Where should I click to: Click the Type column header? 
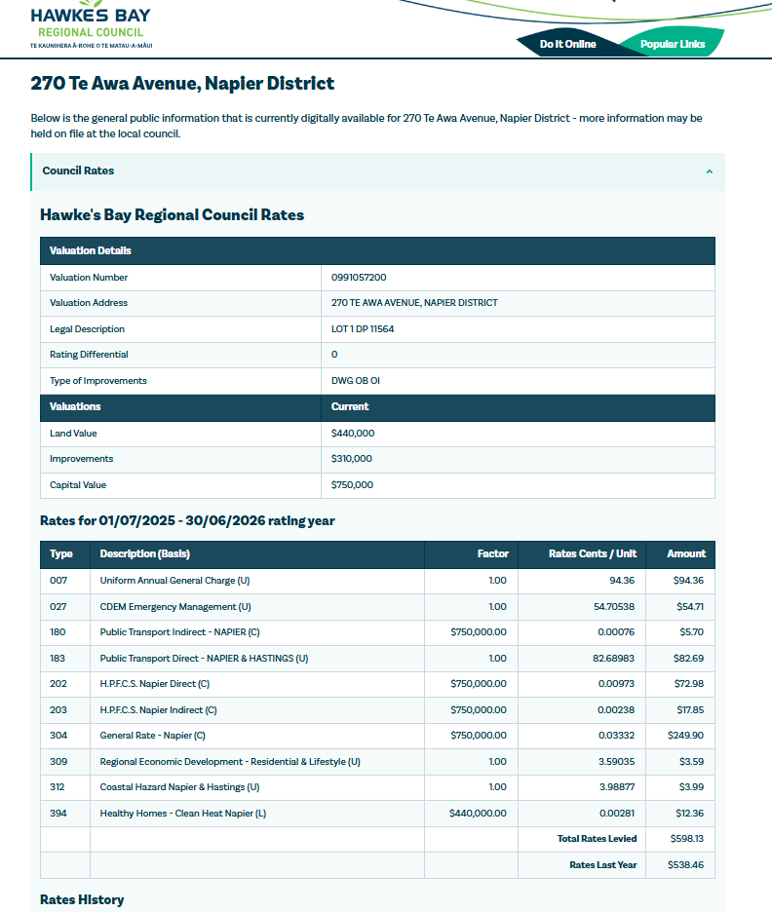click(x=61, y=553)
